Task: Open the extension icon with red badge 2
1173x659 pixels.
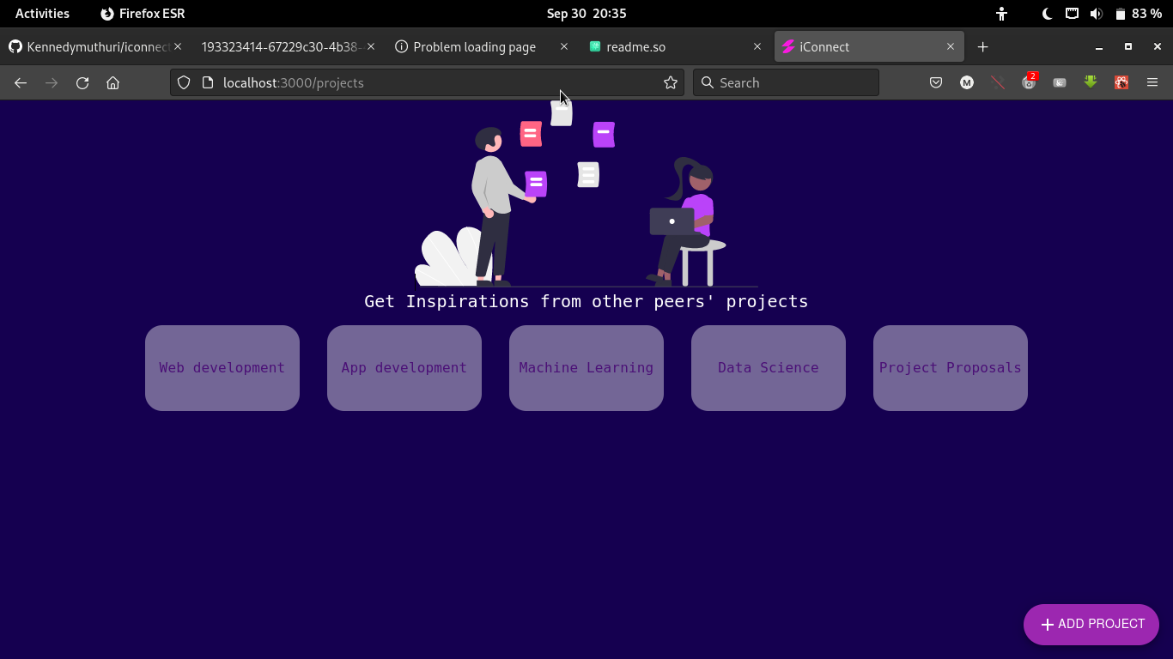Action: [1029, 82]
